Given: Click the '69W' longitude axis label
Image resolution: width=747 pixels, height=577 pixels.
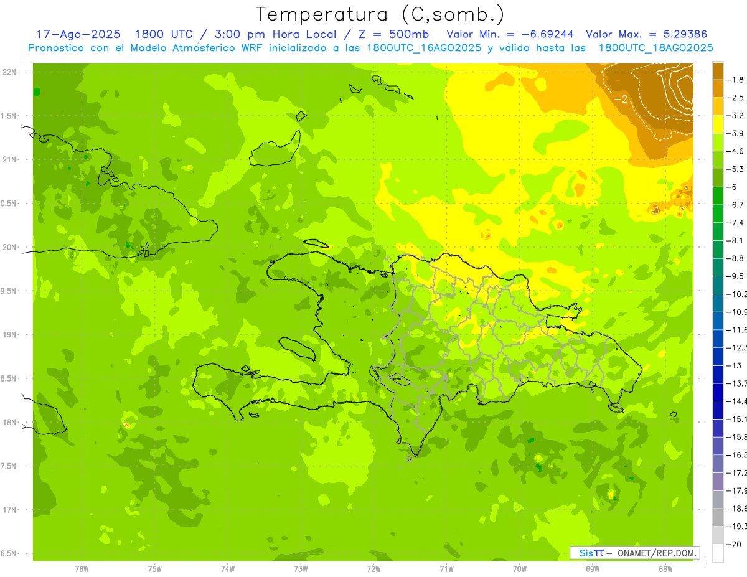Looking at the screenshot, I should pyautogui.click(x=593, y=569).
